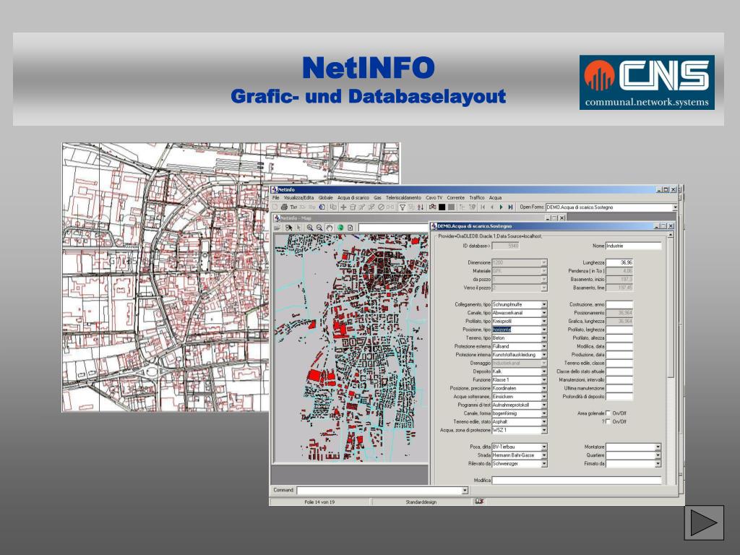Click the CNS communal.network.systems logo
The height and width of the screenshot is (555, 740).
[647, 82]
